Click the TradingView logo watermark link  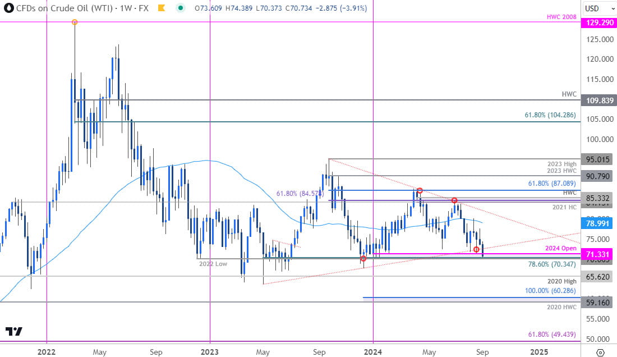[x=14, y=331]
